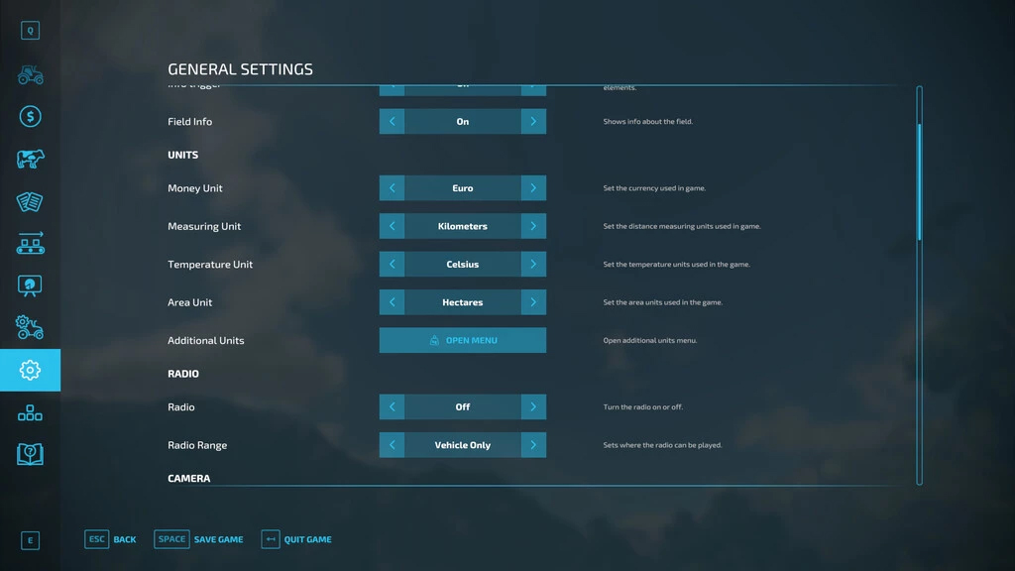Open the tractor with gear settings page

[x=30, y=327]
